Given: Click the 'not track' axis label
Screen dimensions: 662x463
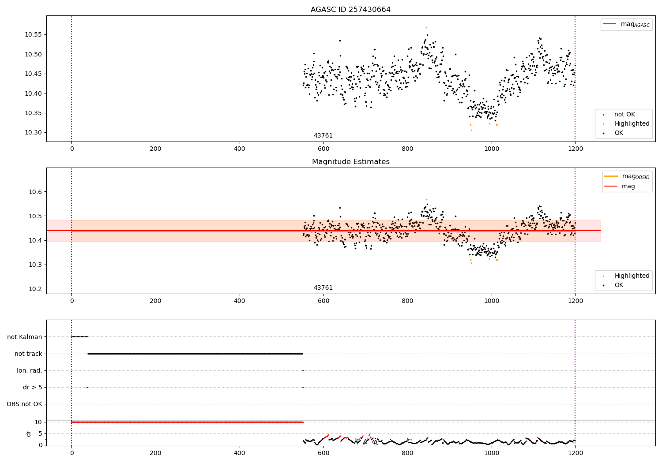Looking at the screenshot, I should [x=28, y=354].
